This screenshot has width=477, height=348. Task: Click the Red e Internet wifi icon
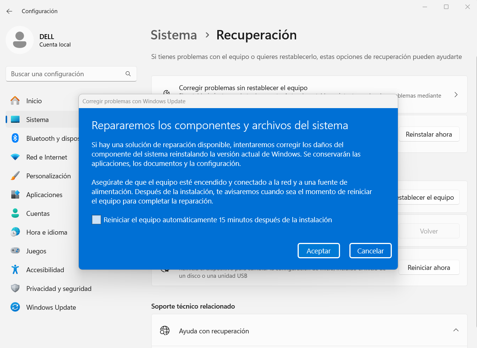coord(15,157)
